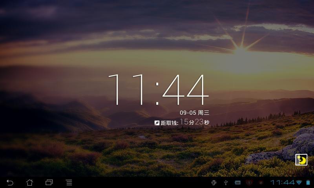Open the Wi-Fi signal status icon
Screen dimensions: 314x188
pos(299,183)
